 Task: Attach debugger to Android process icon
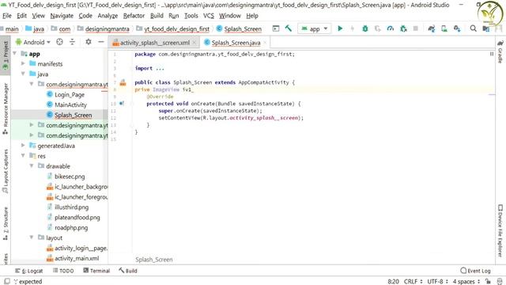(x=403, y=28)
